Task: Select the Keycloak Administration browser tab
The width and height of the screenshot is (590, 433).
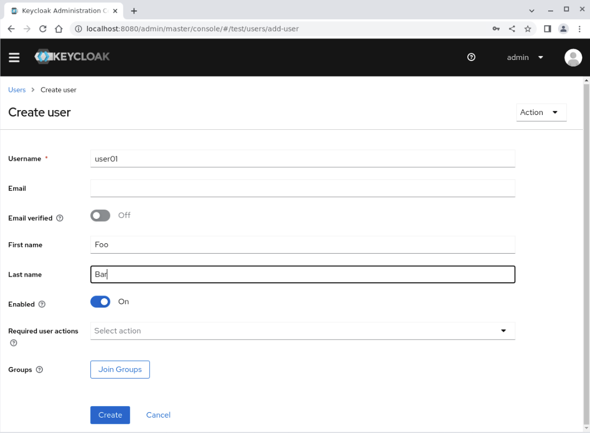Action: click(x=64, y=11)
